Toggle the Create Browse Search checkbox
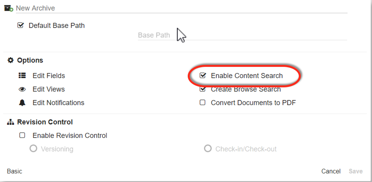 [202, 89]
